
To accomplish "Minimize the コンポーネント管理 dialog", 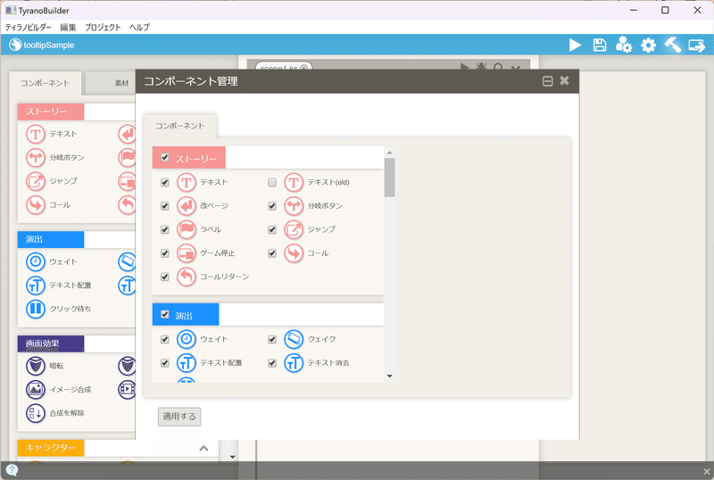I will pyautogui.click(x=548, y=81).
